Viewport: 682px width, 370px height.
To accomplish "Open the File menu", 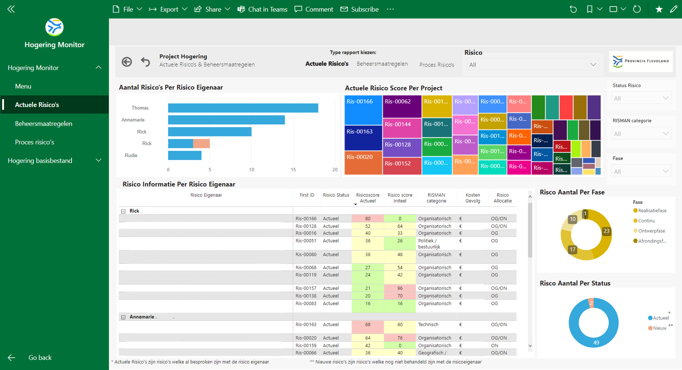I will 128,9.
